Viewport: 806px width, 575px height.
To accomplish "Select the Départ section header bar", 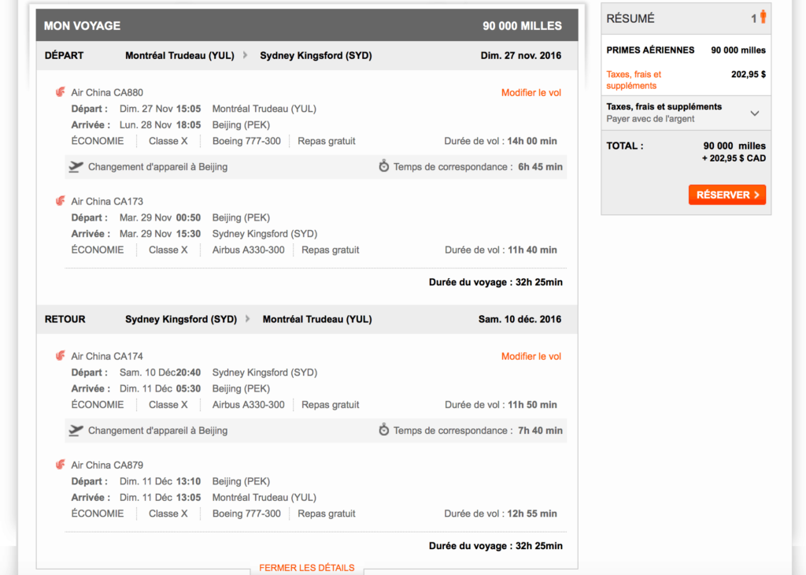I will coord(307,55).
